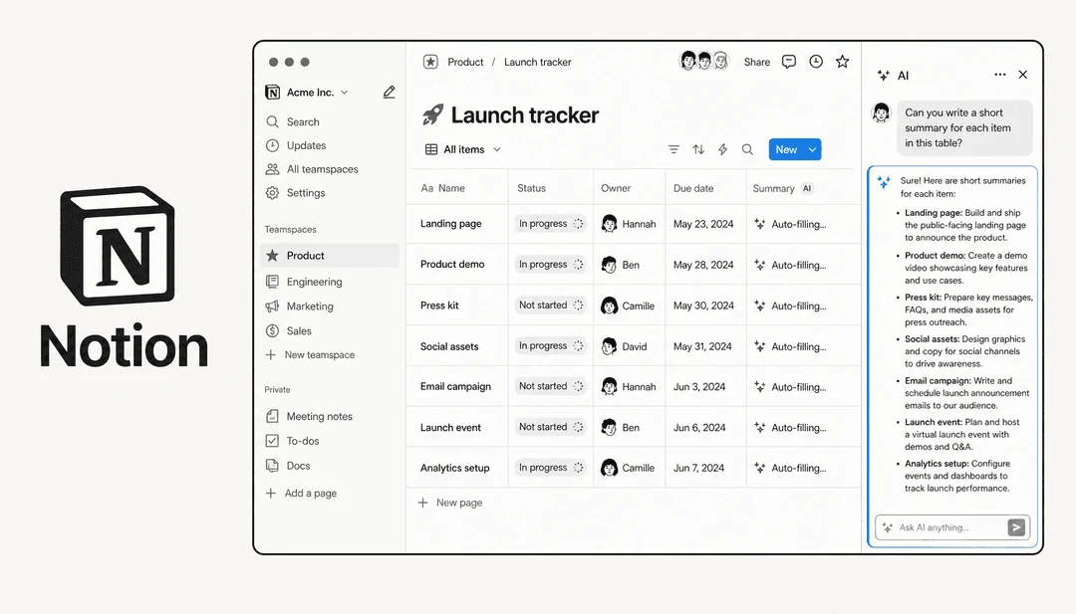
Task: Open the Docs page
Action: point(288,466)
